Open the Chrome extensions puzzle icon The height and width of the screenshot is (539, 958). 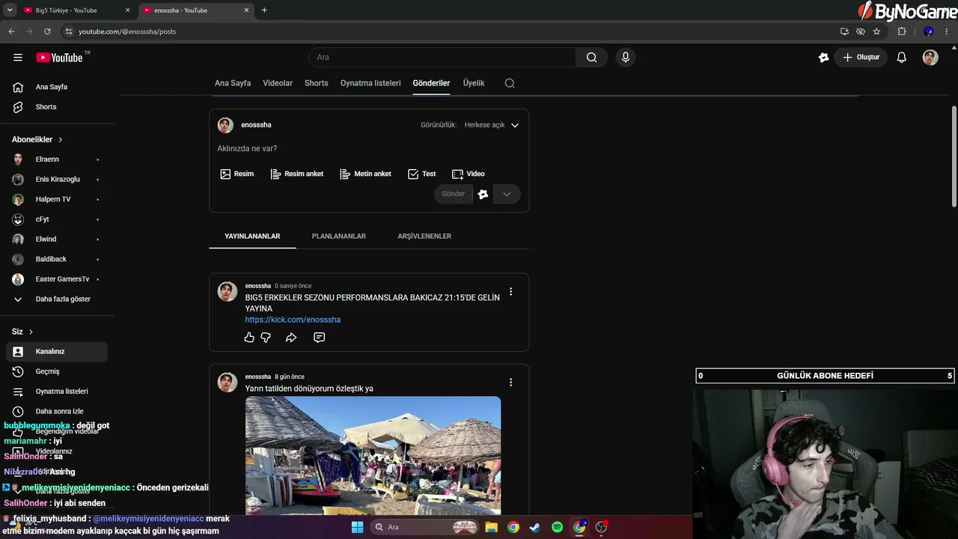[x=902, y=31]
